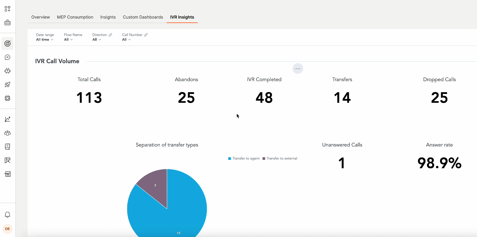This screenshot has height=237, width=477.
Task: Open the rocket launch icon in sidebar
Action: (8, 85)
